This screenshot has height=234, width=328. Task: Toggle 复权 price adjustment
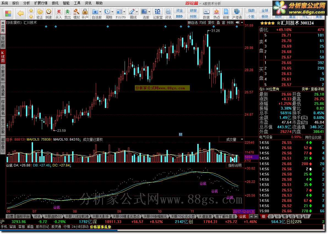click(211, 23)
